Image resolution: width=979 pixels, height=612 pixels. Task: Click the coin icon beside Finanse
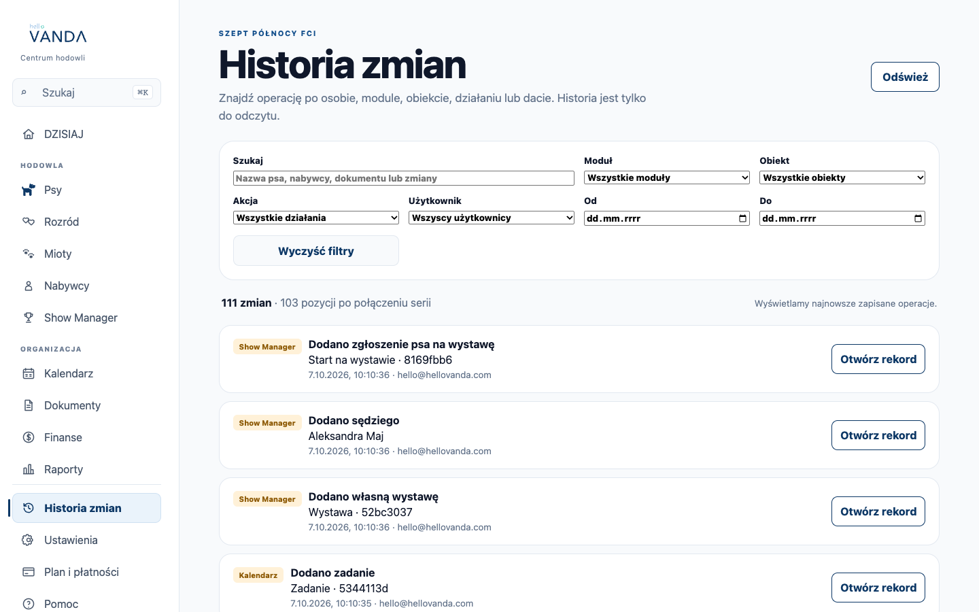click(29, 437)
